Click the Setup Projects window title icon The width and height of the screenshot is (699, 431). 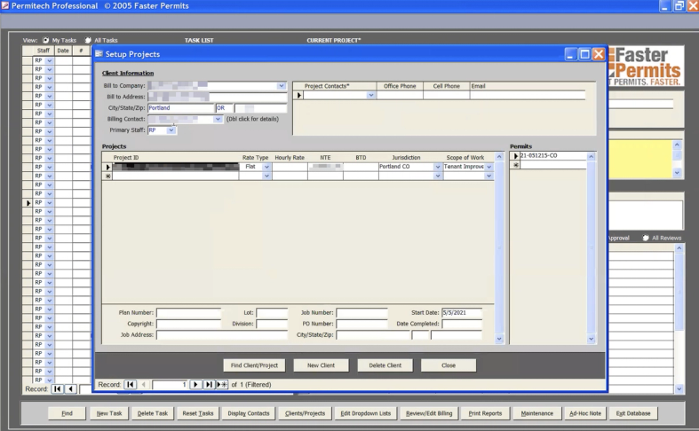[x=99, y=54]
